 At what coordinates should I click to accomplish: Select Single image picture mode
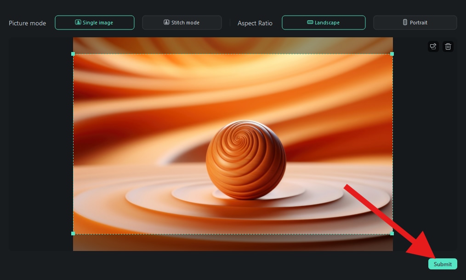(95, 23)
